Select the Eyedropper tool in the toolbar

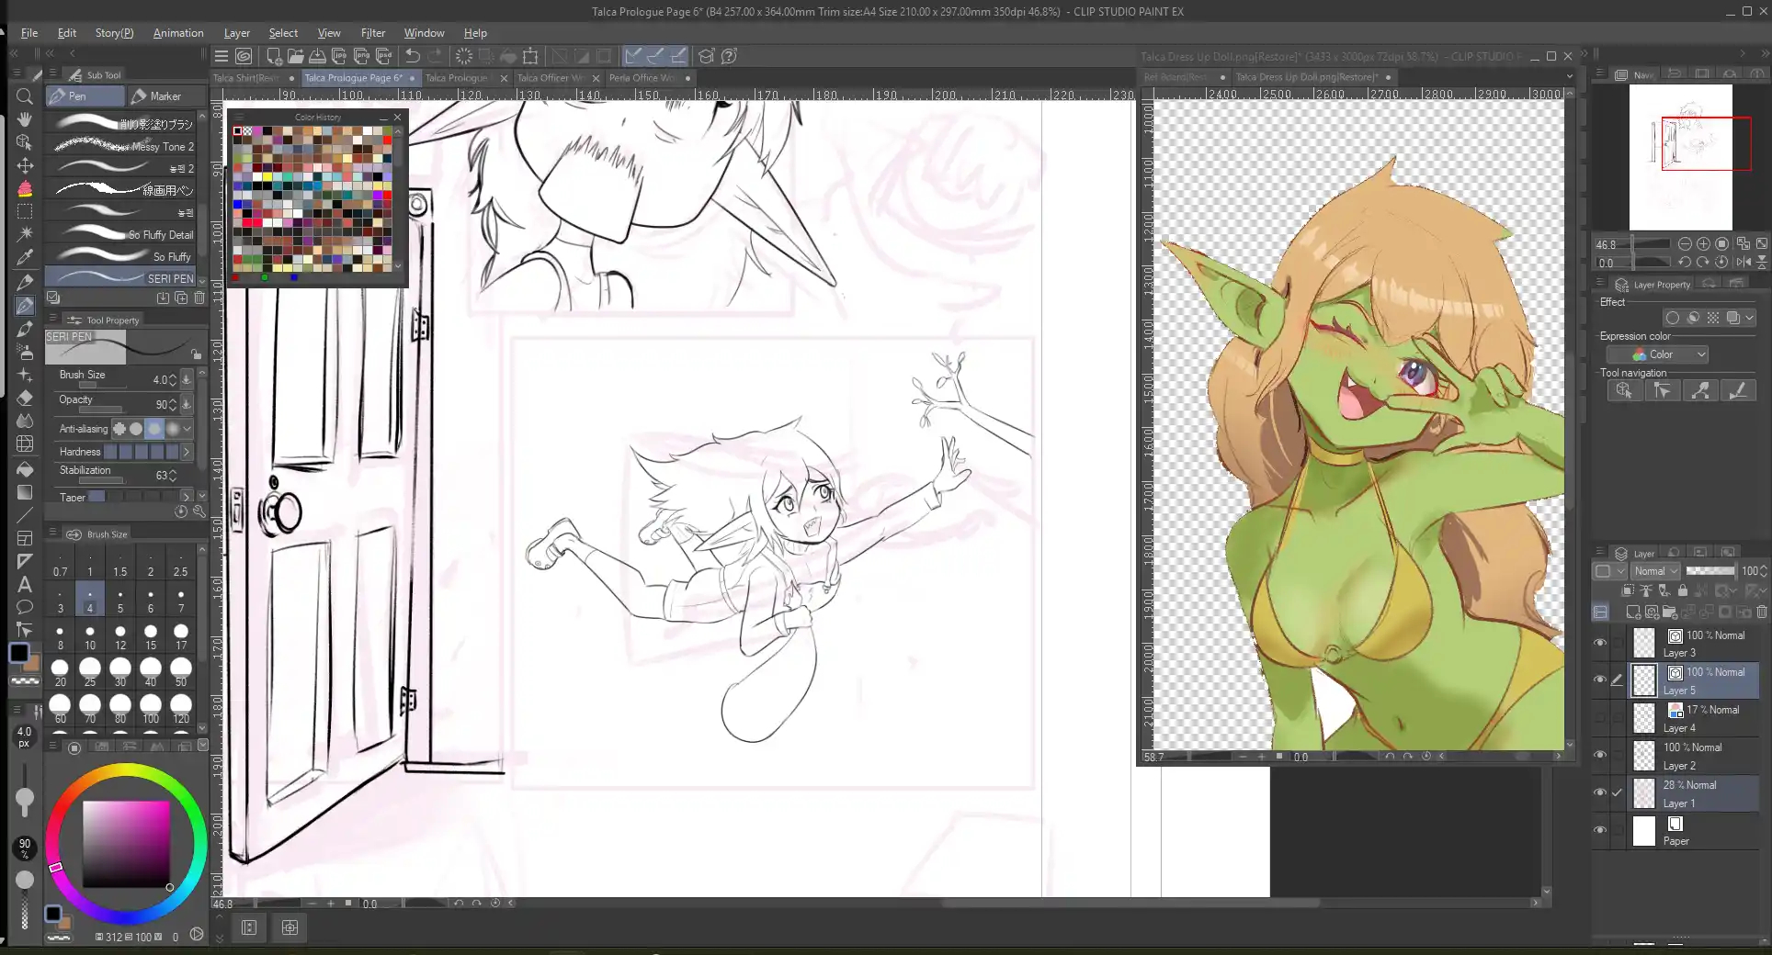tap(25, 258)
